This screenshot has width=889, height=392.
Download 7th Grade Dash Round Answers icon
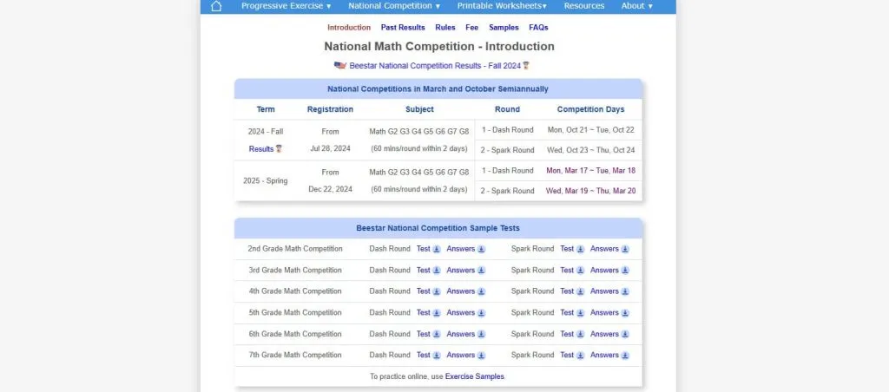click(x=481, y=356)
